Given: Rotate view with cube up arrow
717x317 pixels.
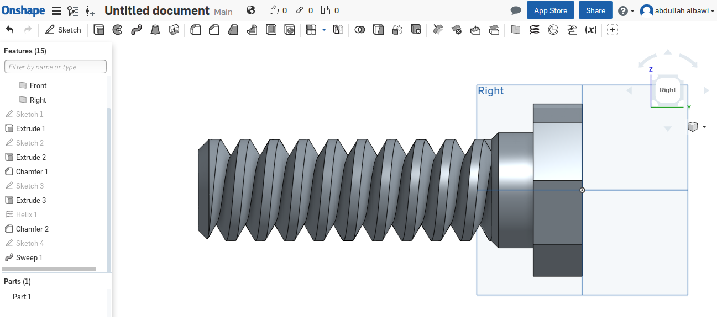Looking at the screenshot, I should click(668, 52).
